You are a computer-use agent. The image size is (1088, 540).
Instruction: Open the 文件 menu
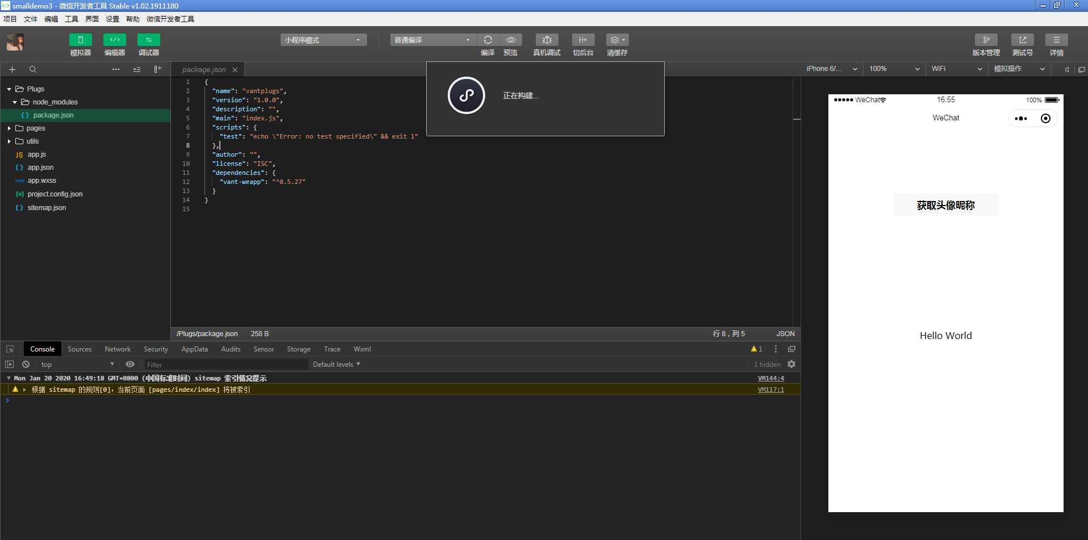click(31, 19)
